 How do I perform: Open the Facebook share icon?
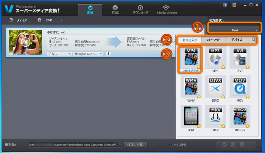(225, 5)
